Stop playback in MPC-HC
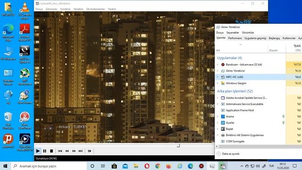The width and height of the screenshot is (302, 170). click(x=51, y=151)
